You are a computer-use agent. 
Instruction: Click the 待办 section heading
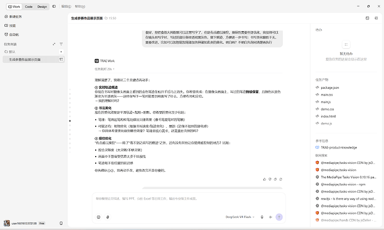pos(319,30)
